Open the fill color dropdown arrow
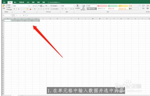The image size is (150, 96). click(29, 9)
